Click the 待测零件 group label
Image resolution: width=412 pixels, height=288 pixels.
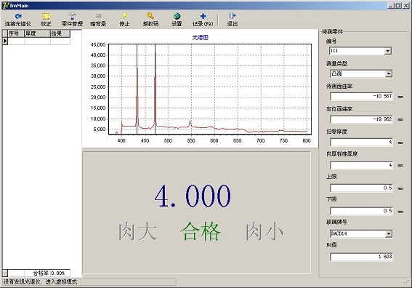click(x=332, y=32)
